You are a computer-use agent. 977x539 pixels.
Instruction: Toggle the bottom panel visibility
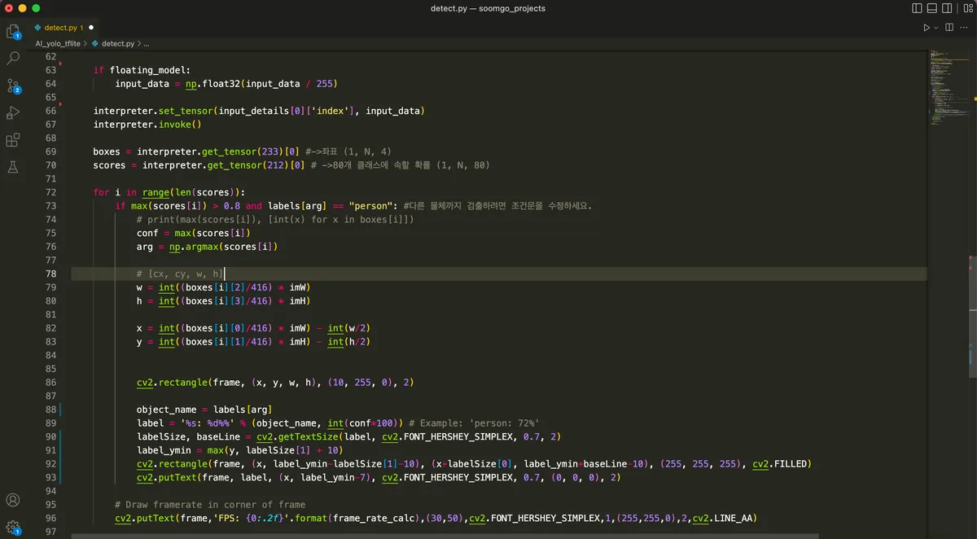click(933, 8)
